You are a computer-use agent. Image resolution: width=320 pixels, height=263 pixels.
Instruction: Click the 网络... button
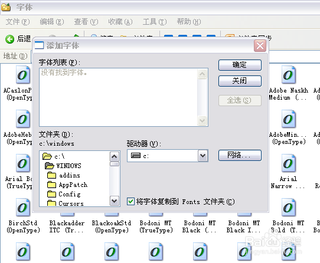(x=240, y=155)
